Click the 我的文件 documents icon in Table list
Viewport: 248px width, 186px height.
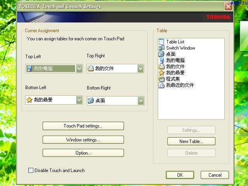click(161, 66)
